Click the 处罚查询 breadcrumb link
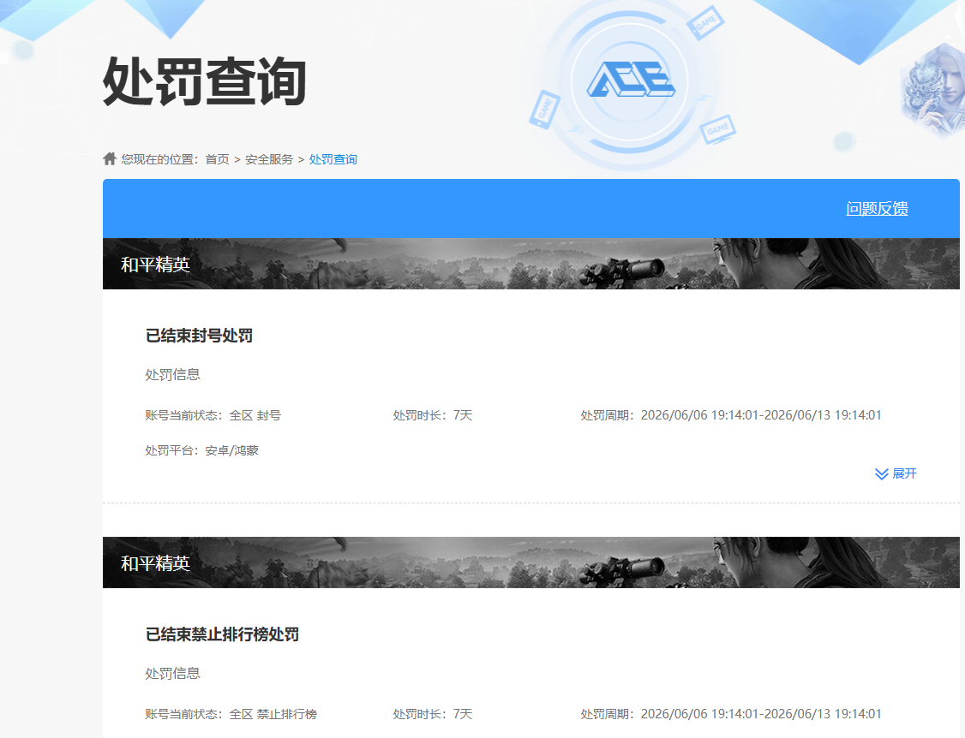 click(x=333, y=160)
